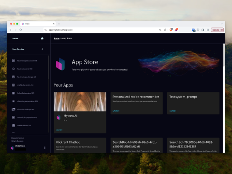Click the folder icon beside charming-dialogue-491

click(14, 109)
